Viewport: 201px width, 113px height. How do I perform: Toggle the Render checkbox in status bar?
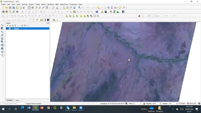[179, 104]
